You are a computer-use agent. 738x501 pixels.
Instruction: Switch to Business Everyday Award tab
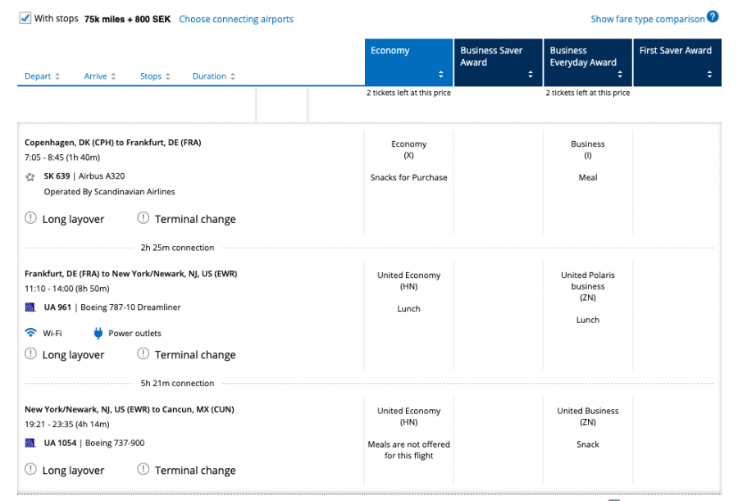[x=587, y=62]
